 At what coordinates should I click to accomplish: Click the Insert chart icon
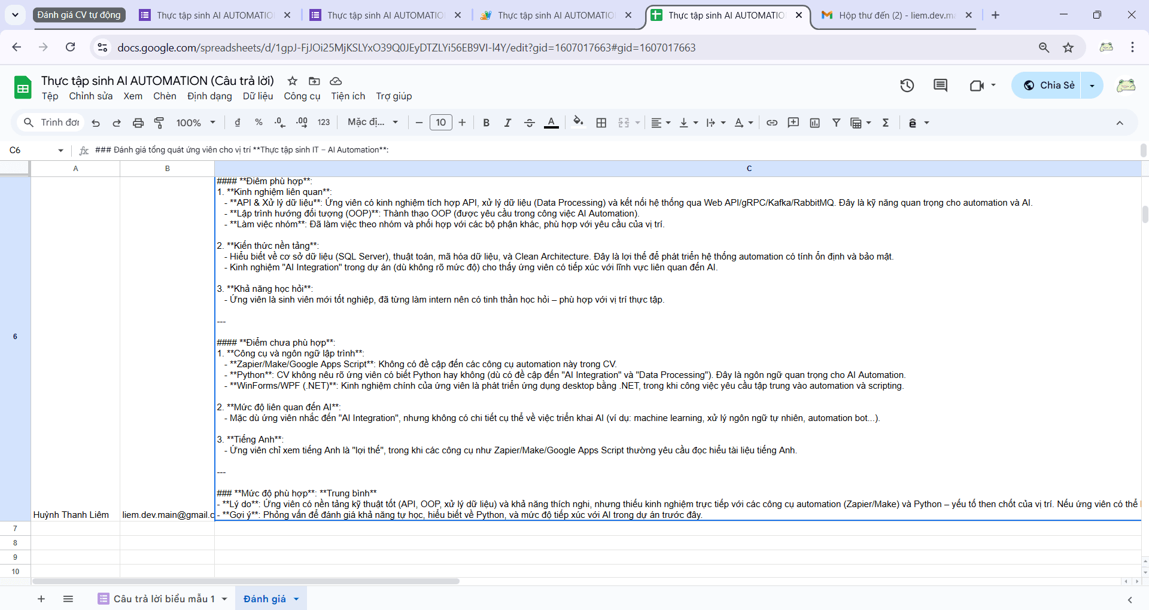click(814, 123)
